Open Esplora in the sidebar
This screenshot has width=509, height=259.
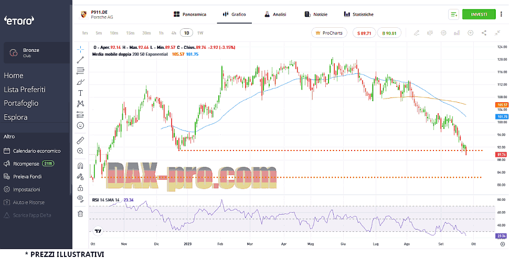coord(16,117)
